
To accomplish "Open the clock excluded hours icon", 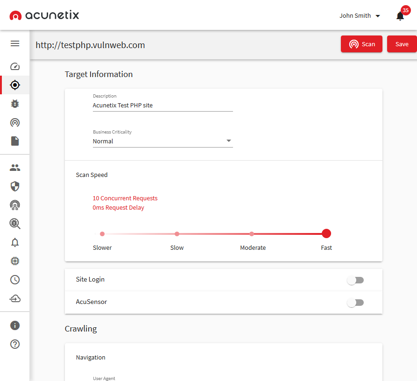I will 15,280.
